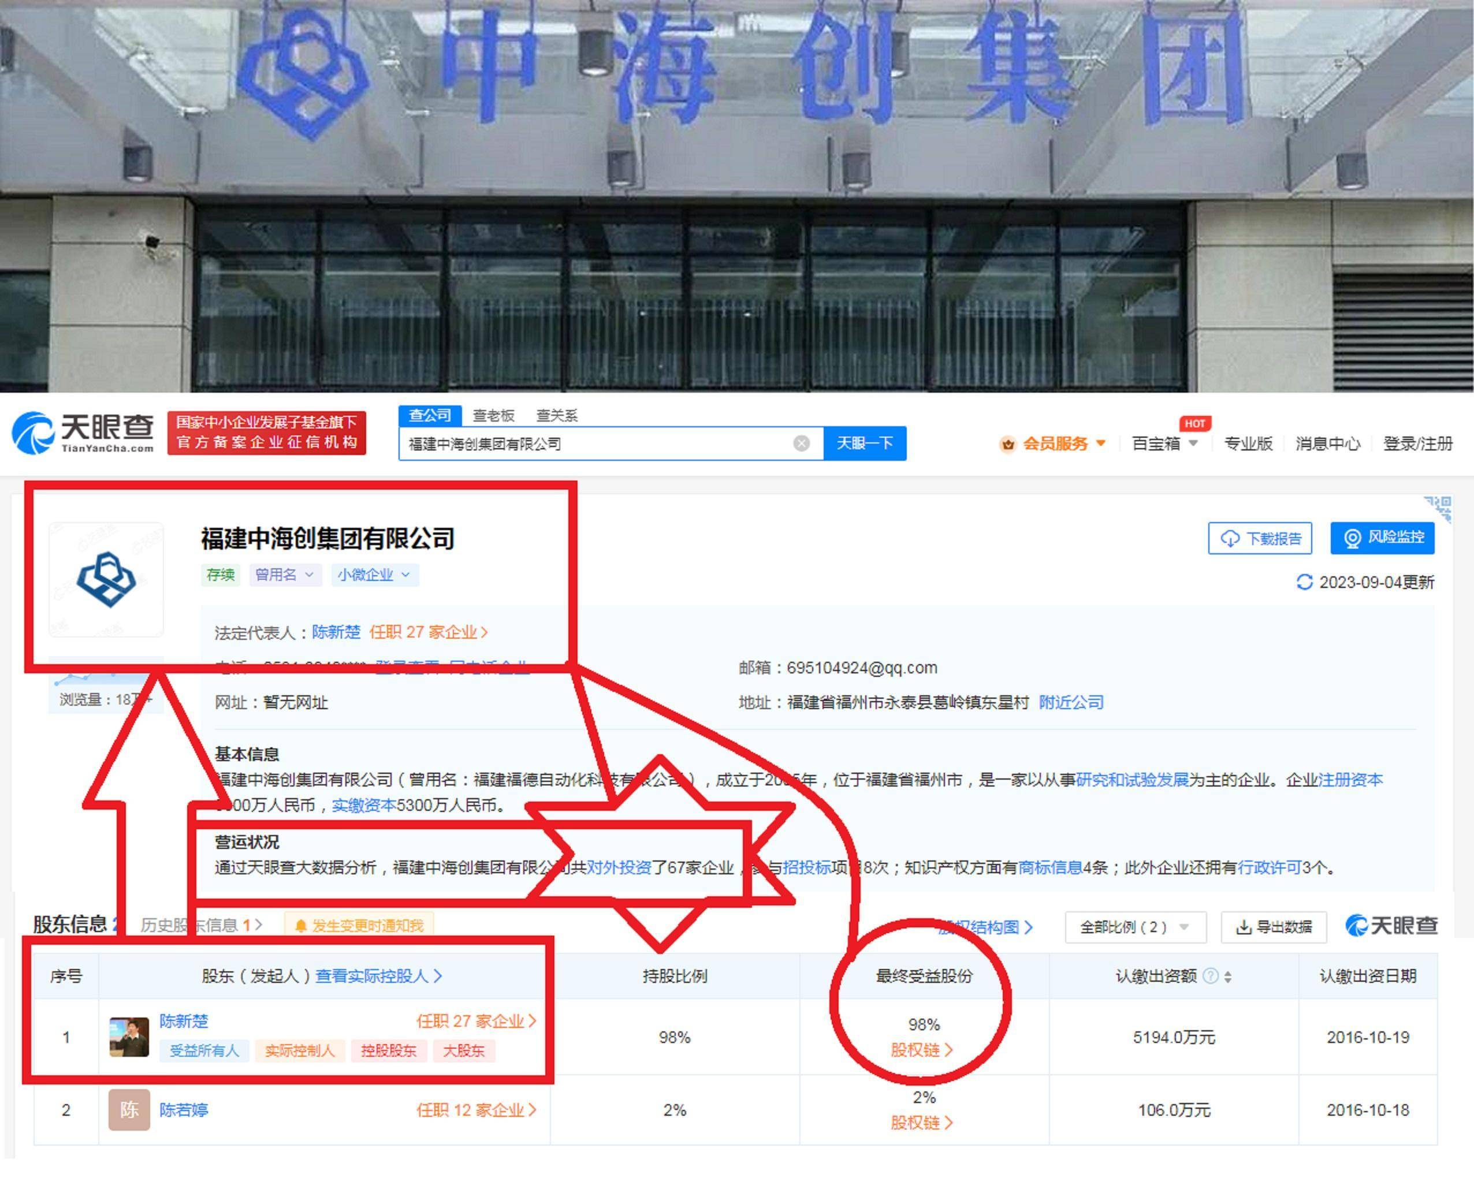Image resolution: width=1474 pixels, height=1185 pixels.
Task: Click the 附近公司 link
Action: 1071,703
